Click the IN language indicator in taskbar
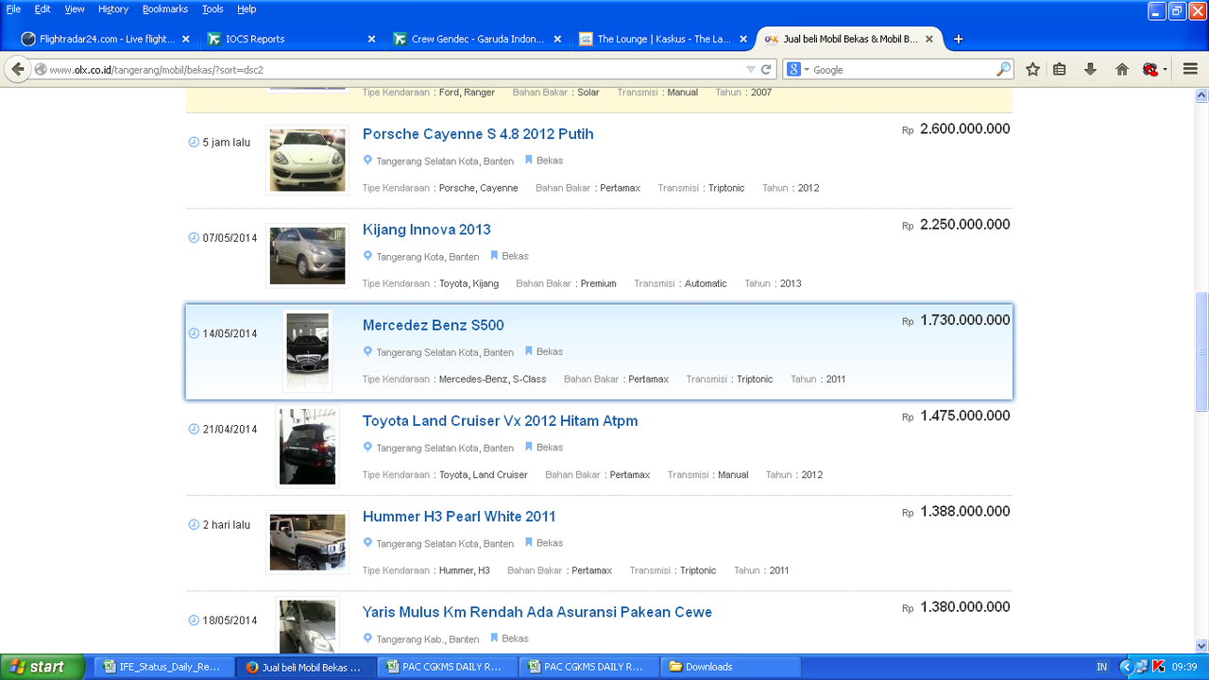1209x680 pixels. click(1101, 667)
